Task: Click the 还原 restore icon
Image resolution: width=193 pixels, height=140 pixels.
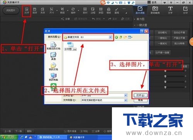Action: point(122,19)
